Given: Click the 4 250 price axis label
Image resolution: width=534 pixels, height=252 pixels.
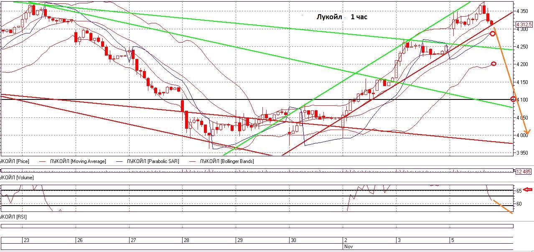Looking at the screenshot, I should click(x=523, y=47).
